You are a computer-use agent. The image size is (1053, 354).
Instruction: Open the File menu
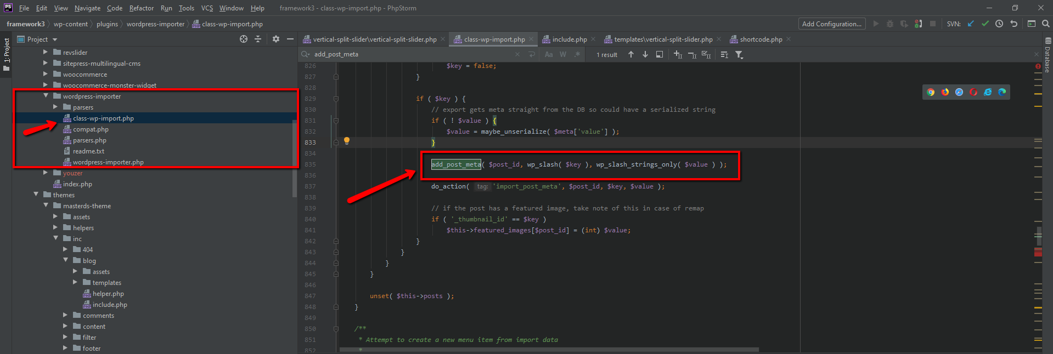click(x=24, y=8)
